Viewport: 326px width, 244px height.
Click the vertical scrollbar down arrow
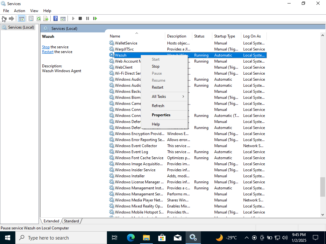point(322,215)
